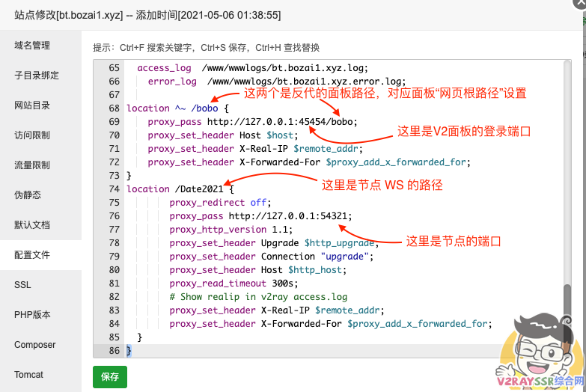
Task: Click line number 74 in the gutter
Action: click(x=114, y=189)
